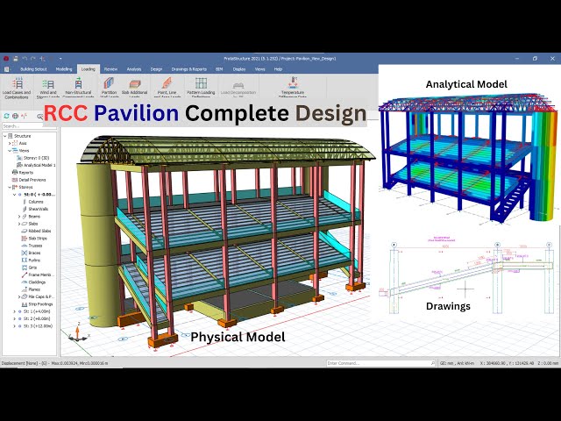Open the Help tab
Viewport: 561px width, 421px height.
pyautogui.click(x=278, y=69)
